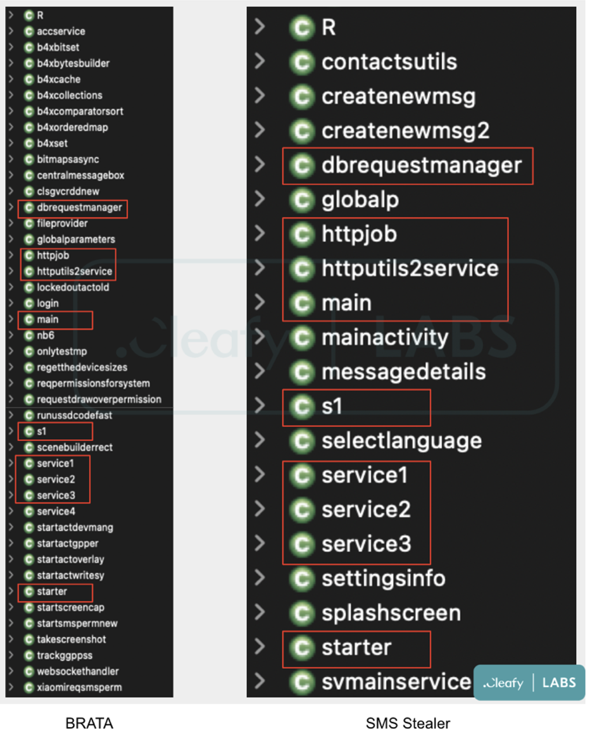Expand the s1 node in SMS Stealer
Screen dimensions: 590x739
(x=260, y=406)
